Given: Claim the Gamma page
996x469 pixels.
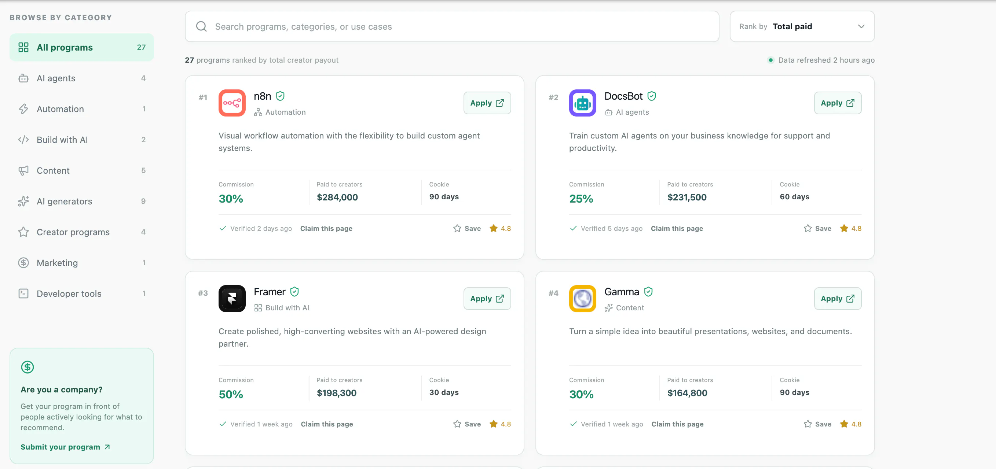Looking at the screenshot, I should click(677, 424).
